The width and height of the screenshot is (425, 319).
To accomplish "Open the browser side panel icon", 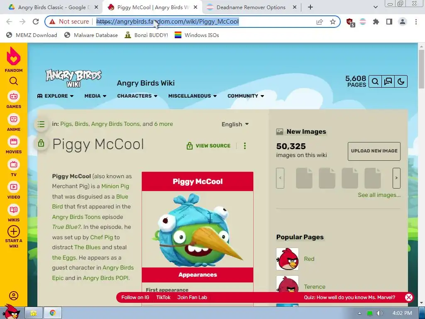I will (389, 22).
